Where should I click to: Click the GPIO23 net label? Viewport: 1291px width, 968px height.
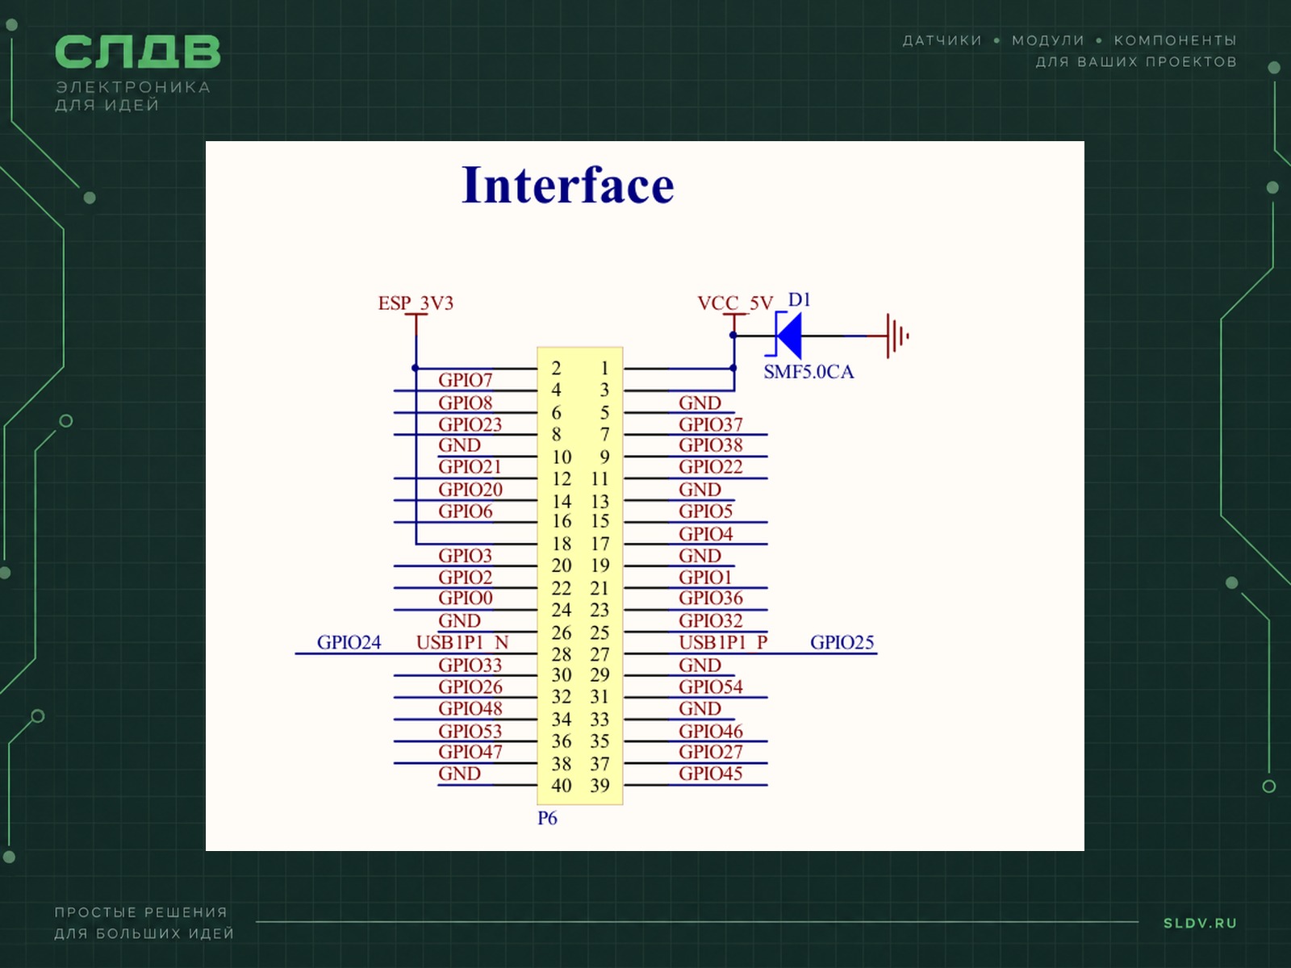[x=470, y=424]
